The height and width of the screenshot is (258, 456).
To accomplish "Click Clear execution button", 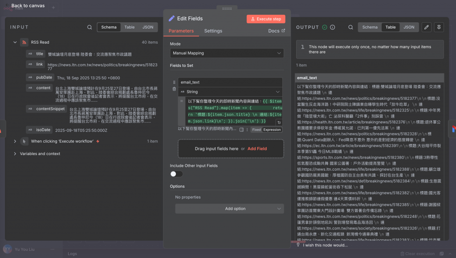I will (x=417, y=254).
